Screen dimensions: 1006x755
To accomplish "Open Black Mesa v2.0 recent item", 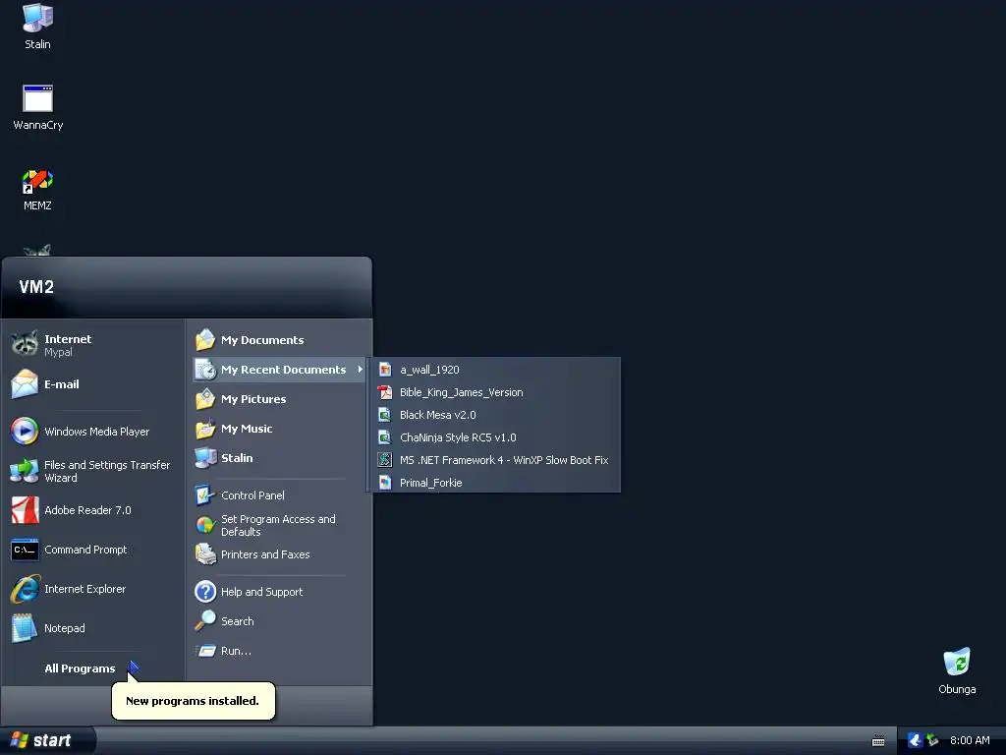I will 496,415.
